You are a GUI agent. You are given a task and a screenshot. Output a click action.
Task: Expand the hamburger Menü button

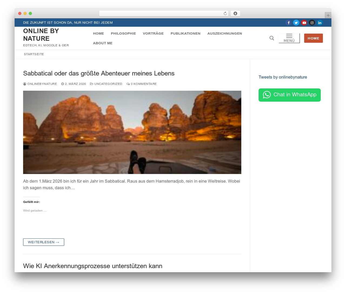[x=289, y=38]
